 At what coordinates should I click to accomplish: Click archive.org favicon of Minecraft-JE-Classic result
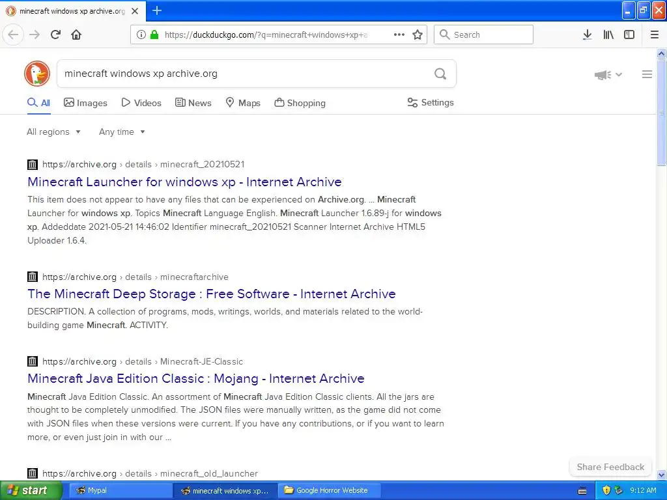[33, 361]
